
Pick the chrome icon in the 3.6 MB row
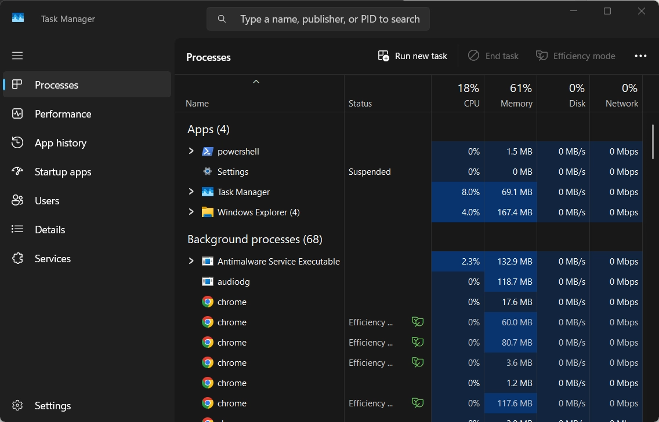[207, 362]
